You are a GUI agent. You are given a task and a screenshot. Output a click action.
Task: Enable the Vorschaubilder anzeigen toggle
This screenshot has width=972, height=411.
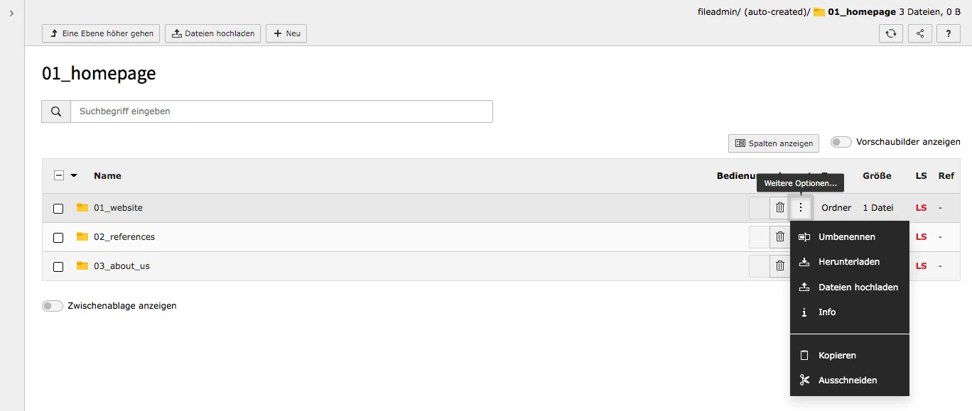[841, 141]
